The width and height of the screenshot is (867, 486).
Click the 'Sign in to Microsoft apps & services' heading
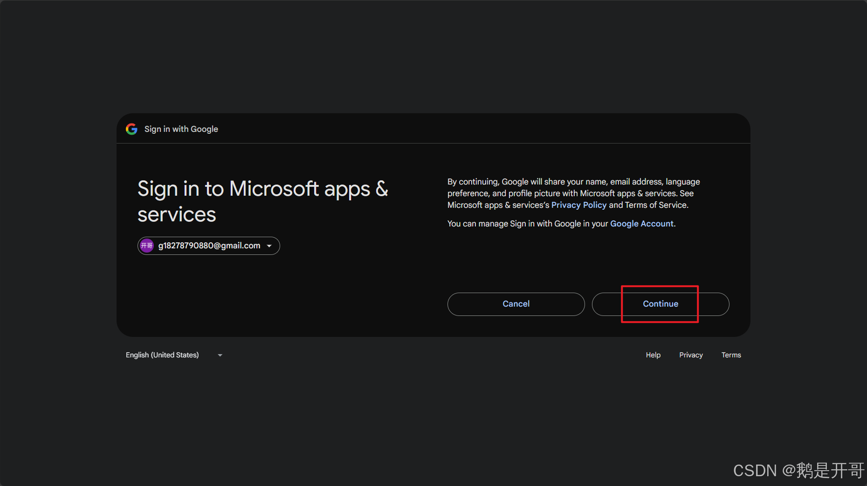click(263, 201)
